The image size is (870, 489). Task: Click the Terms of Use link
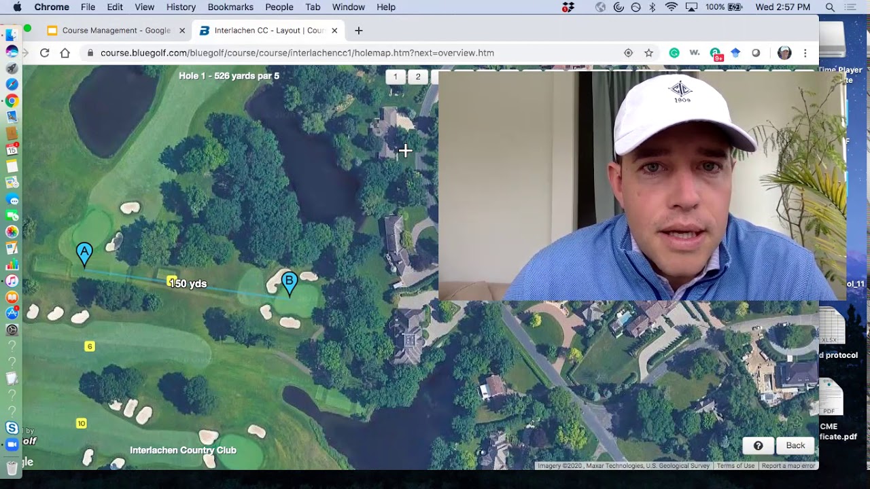(735, 466)
